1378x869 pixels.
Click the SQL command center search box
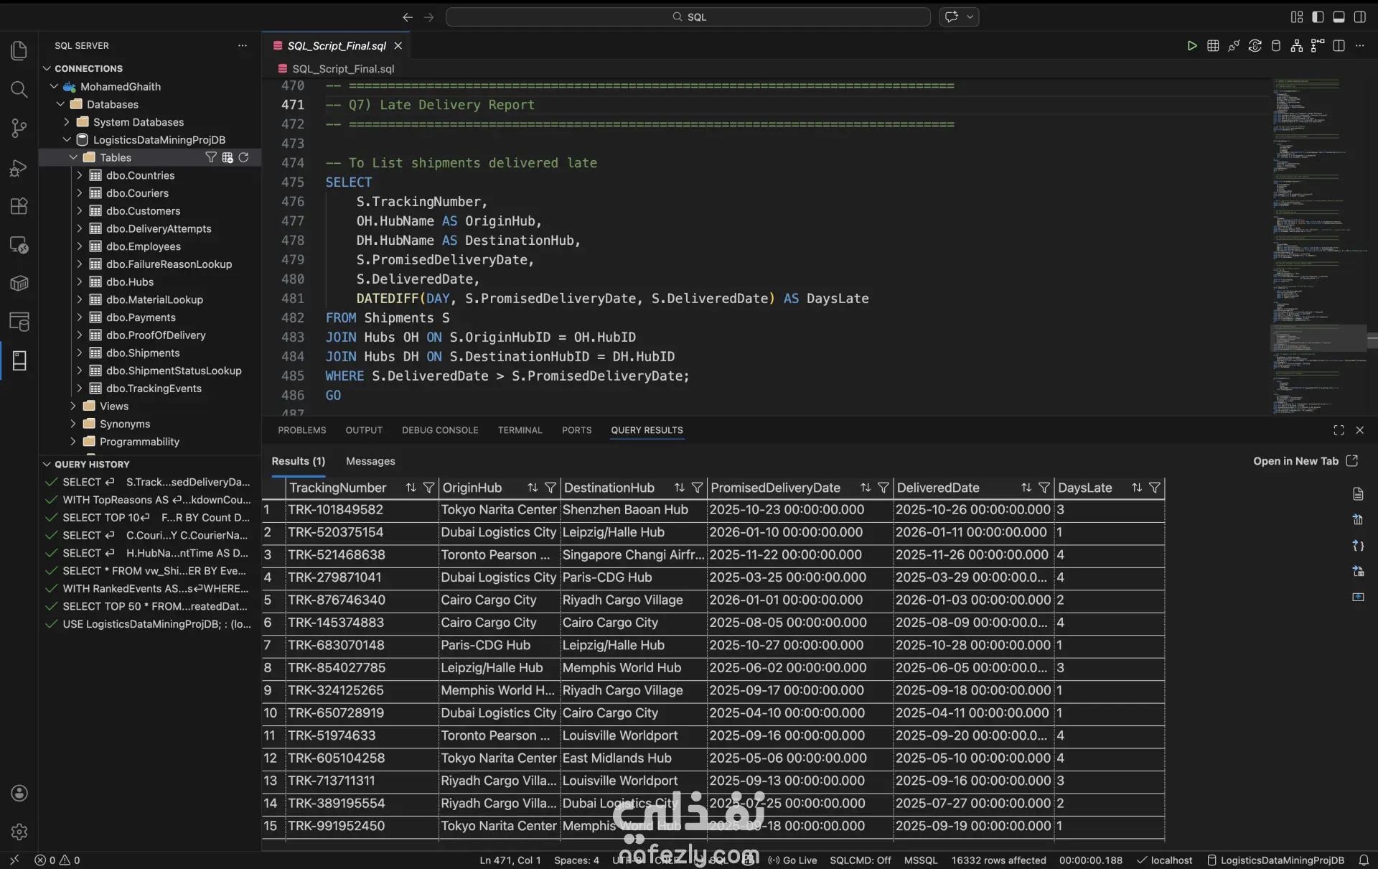click(x=688, y=17)
